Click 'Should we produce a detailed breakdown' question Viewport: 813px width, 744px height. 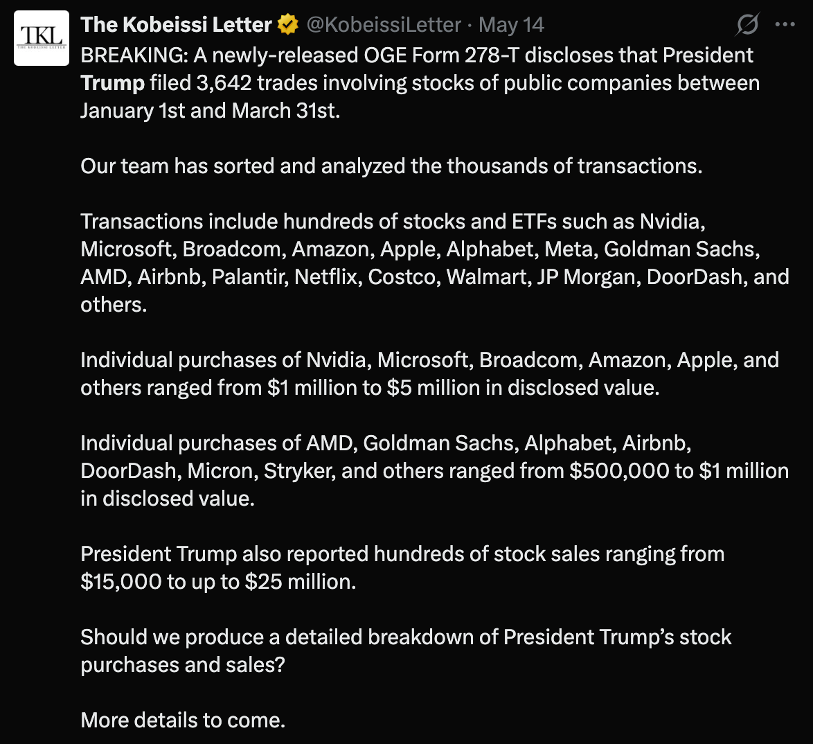pyautogui.click(x=406, y=651)
